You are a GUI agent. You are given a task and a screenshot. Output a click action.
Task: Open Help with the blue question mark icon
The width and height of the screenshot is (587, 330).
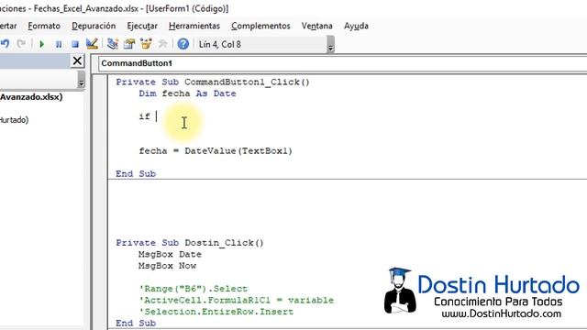click(x=183, y=44)
